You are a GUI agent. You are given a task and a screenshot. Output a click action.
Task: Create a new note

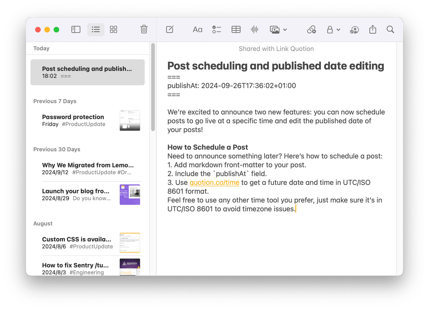coord(170,30)
